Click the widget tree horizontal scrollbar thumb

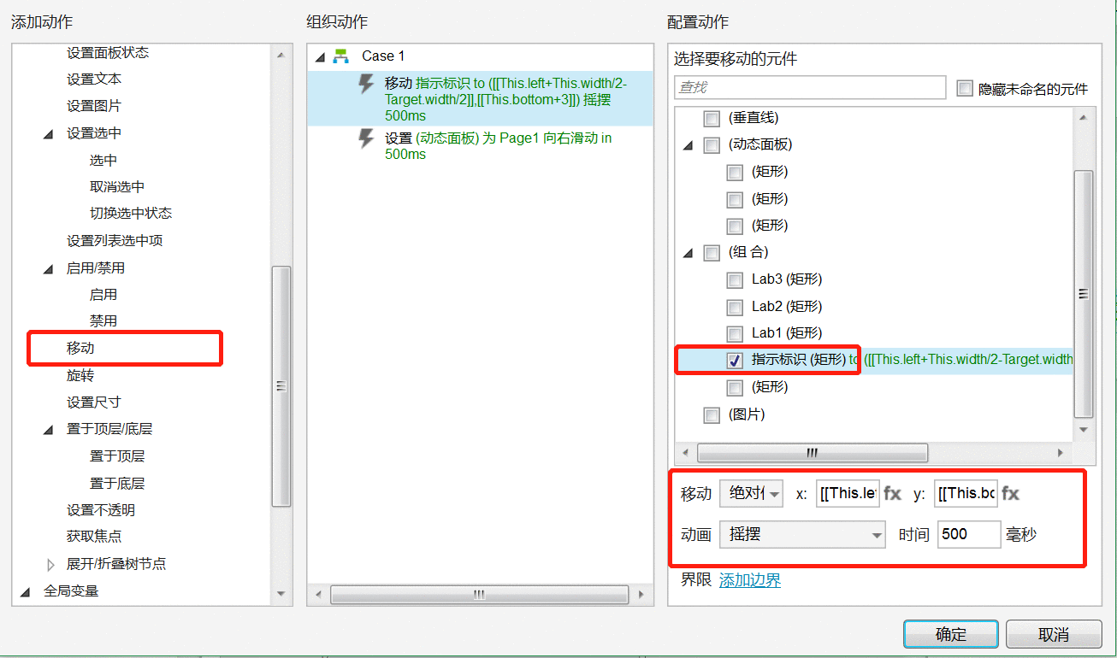coord(813,453)
